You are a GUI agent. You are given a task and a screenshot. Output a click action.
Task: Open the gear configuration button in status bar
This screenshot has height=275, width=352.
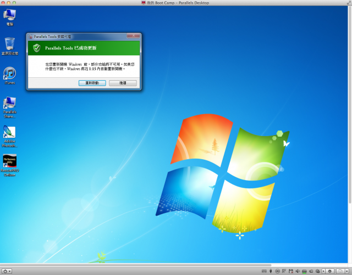click(330, 271)
